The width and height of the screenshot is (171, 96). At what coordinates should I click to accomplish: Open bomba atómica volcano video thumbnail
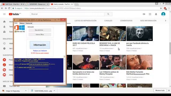86,62
